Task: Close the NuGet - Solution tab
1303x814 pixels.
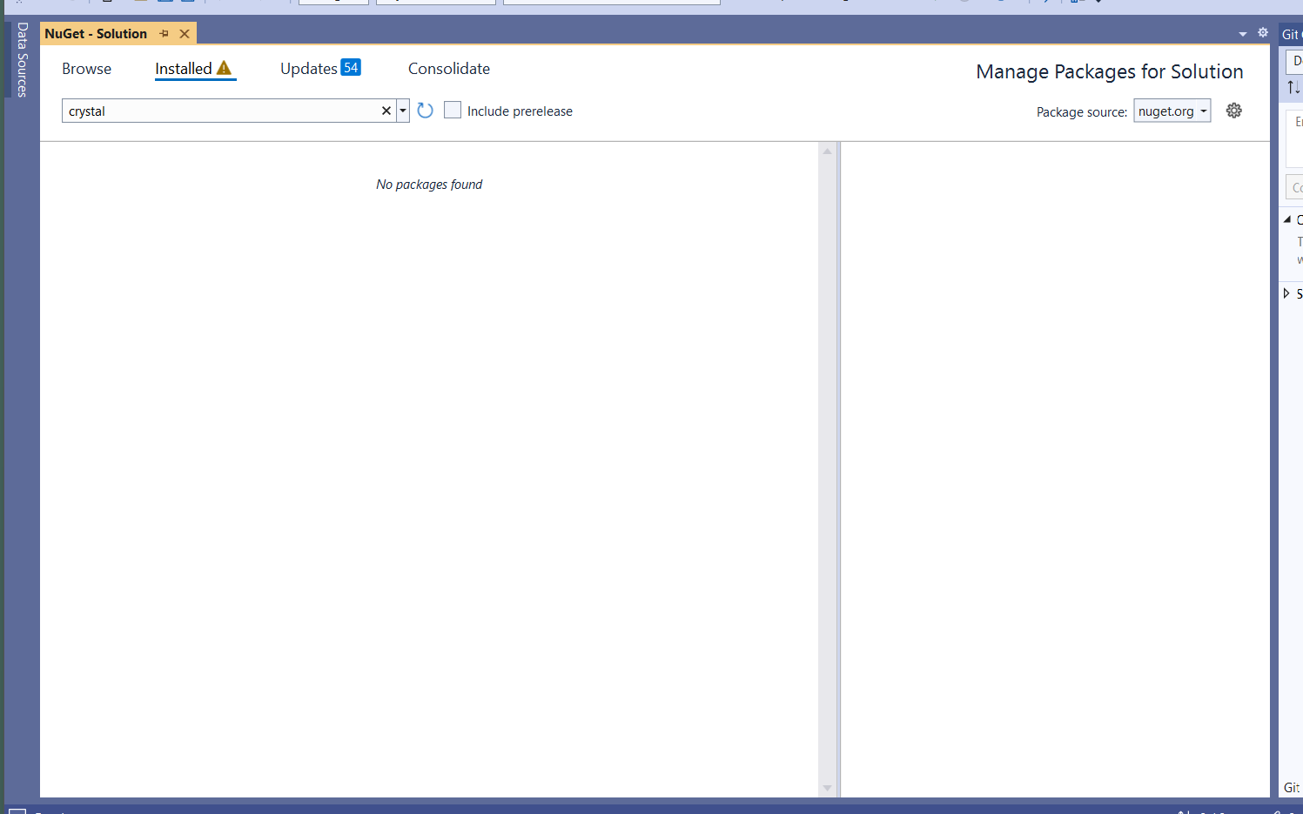Action: 185,34
